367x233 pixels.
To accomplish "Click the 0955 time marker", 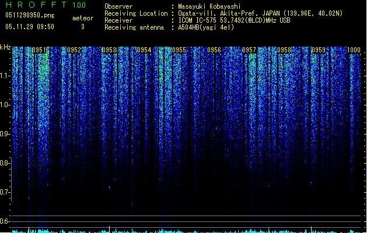I will pyautogui.click(x=179, y=50).
